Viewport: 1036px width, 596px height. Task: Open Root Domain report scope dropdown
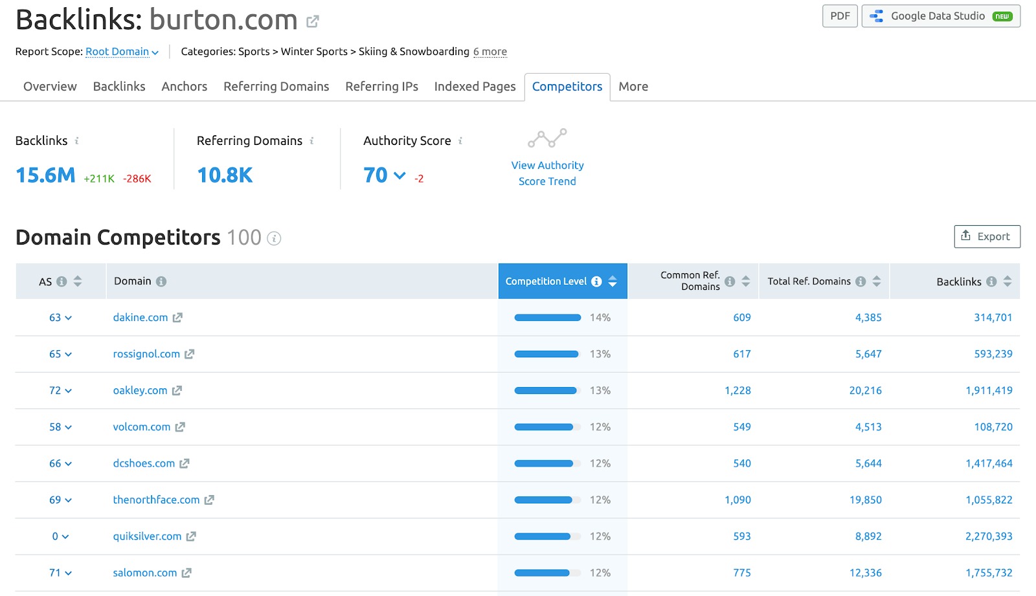coord(122,52)
